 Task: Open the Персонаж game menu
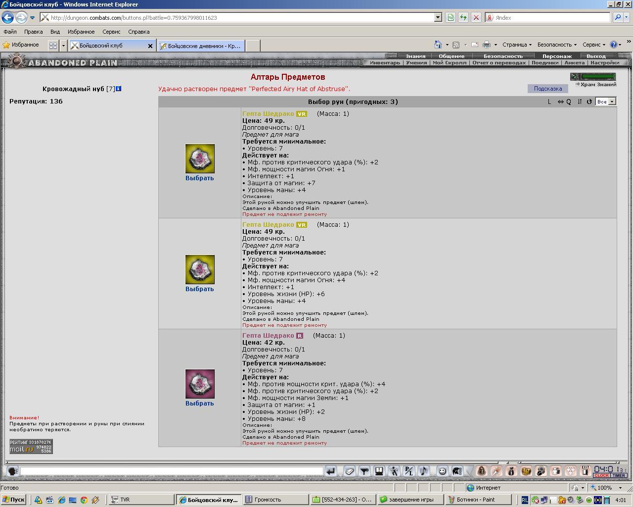557,56
